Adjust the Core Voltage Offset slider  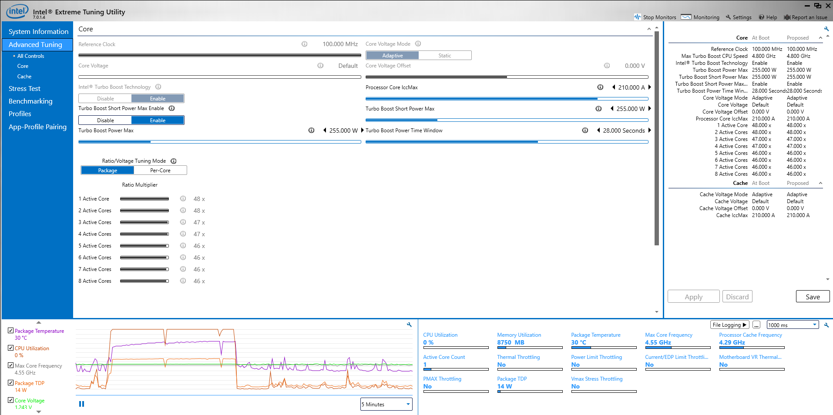tap(507, 77)
